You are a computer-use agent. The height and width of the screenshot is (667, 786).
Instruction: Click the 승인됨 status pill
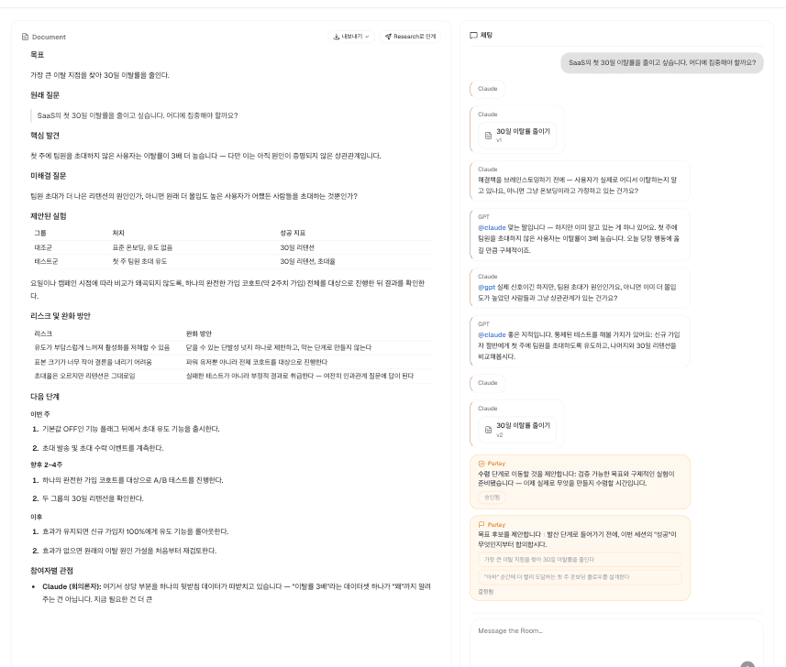492,498
